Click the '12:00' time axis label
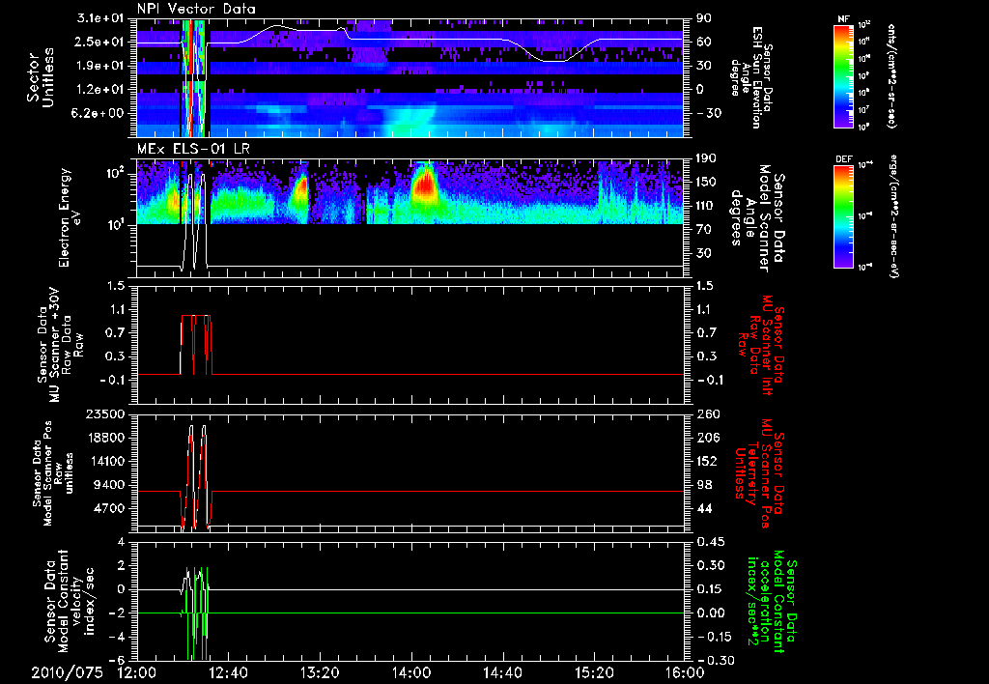Viewport: 989px width, 684px height. point(137,672)
